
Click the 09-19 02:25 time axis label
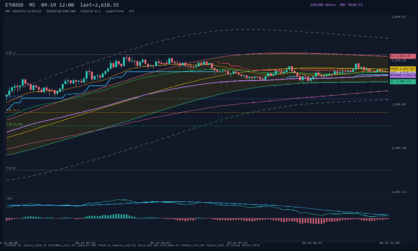(85, 243)
